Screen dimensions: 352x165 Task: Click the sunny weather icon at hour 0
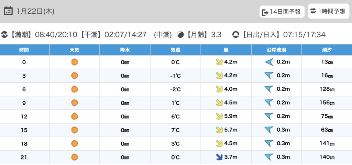[x=74, y=62]
